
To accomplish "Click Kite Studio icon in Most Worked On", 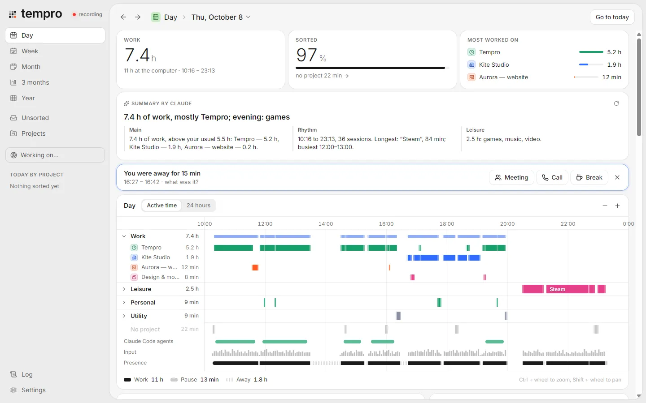I will coord(471,65).
